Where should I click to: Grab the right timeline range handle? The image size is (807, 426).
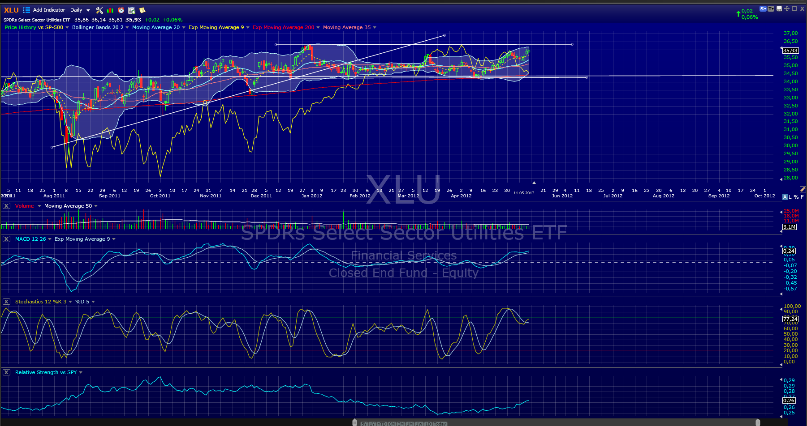[758, 423]
